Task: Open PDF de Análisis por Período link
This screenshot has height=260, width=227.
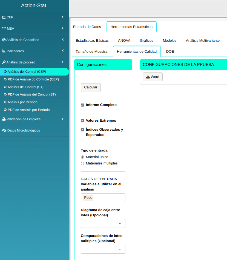Action: [x=28, y=110]
